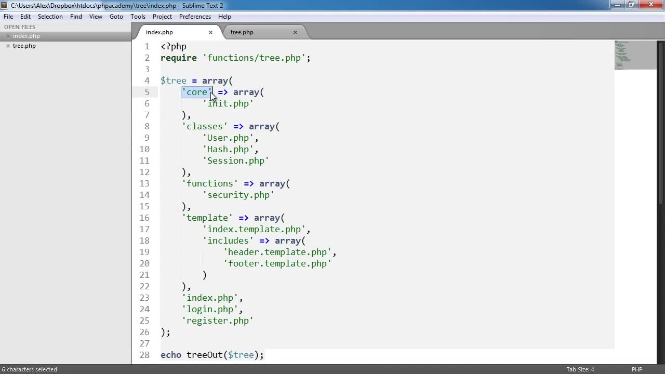Open the Preferences menu
This screenshot has height=374, width=665.
tap(195, 17)
